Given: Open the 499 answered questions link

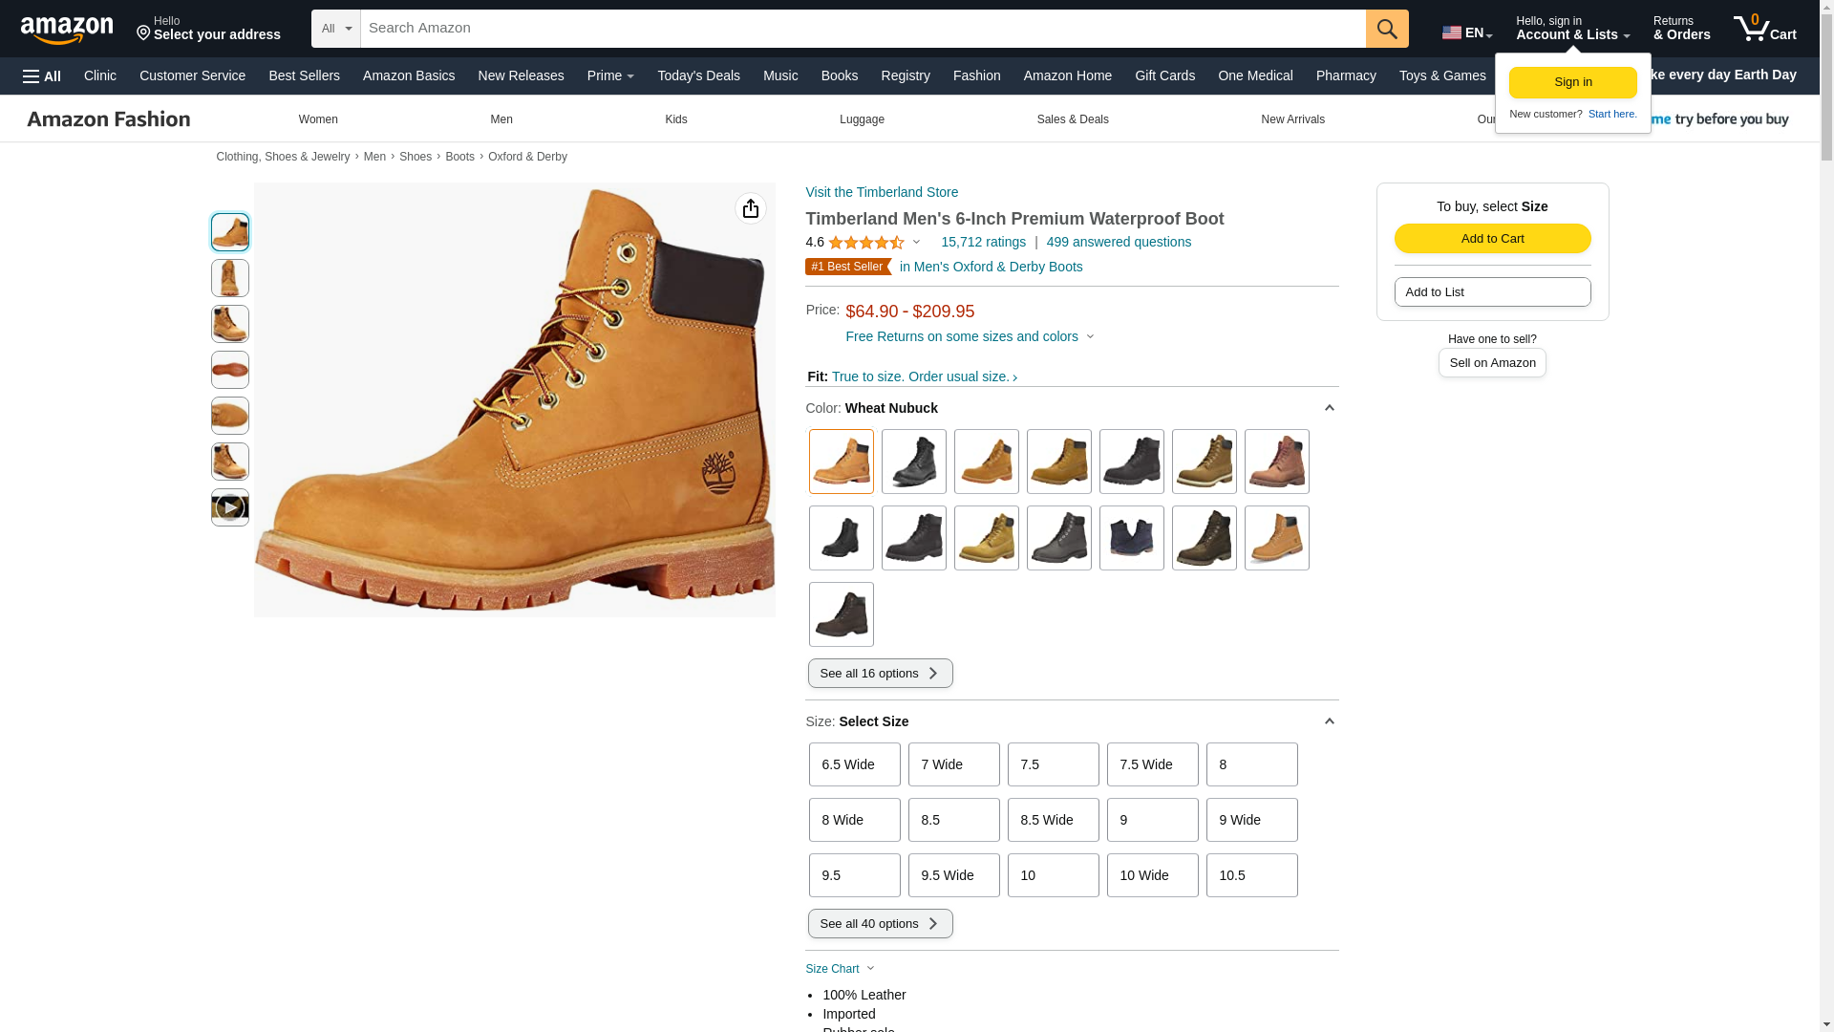Looking at the screenshot, I should [x=1119, y=242].
